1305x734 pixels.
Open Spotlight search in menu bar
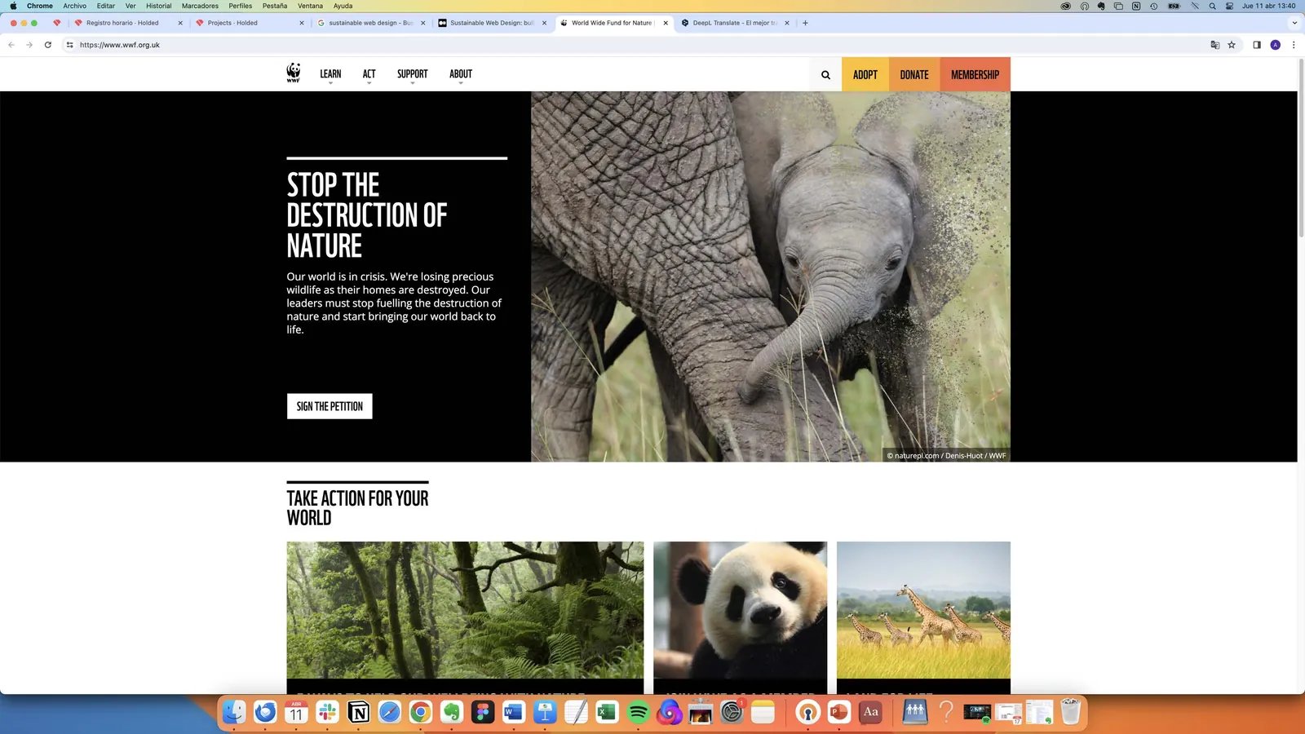tap(1213, 6)
